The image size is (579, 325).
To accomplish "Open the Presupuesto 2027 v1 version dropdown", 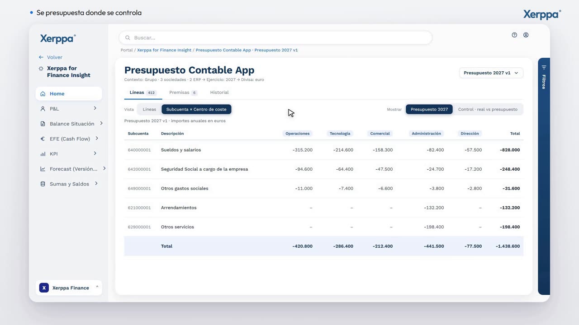I will (x=491, y=73).
